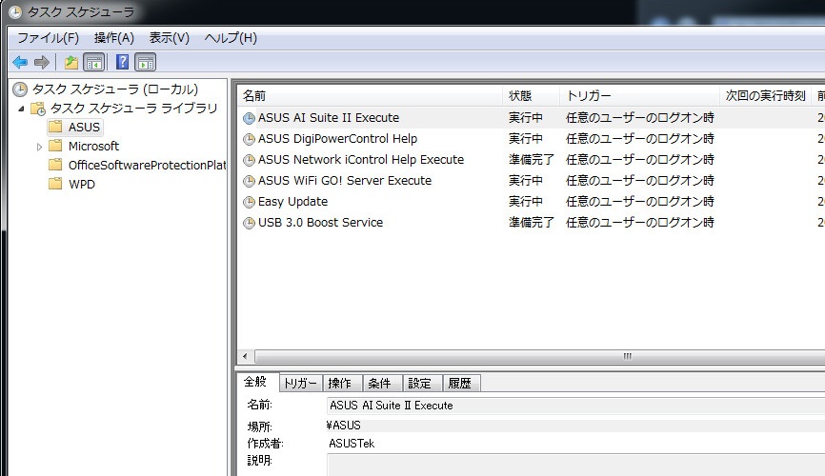Switch to the 履歴 tab
The image size is (825, 476).
click(x=460, y=384)
